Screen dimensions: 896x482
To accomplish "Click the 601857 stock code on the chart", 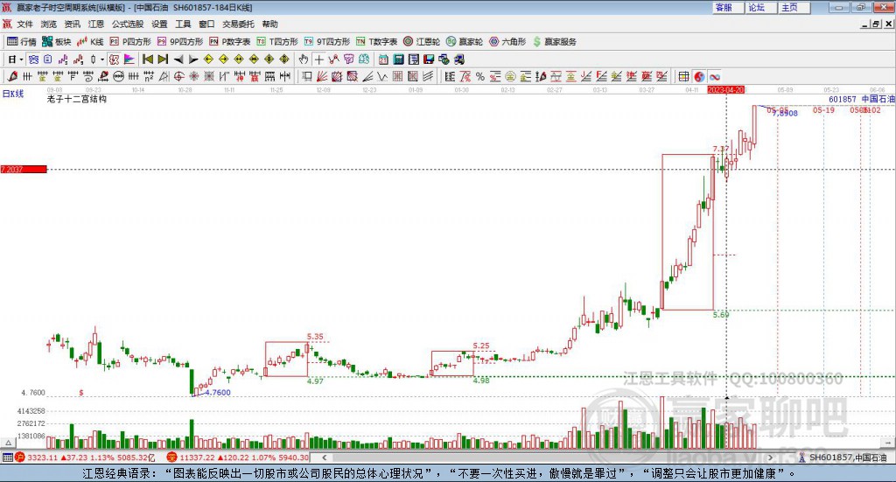I will click(843, 99).
